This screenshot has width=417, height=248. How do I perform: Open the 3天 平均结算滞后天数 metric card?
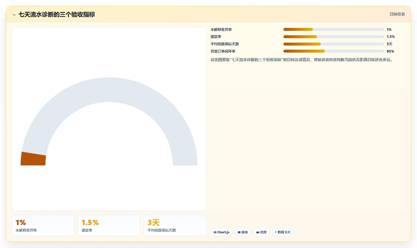175,225
